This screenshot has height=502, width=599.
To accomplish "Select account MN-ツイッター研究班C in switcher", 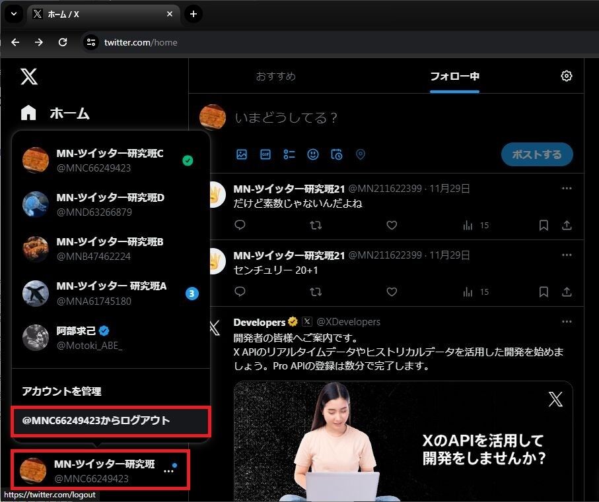I will 111,160.
